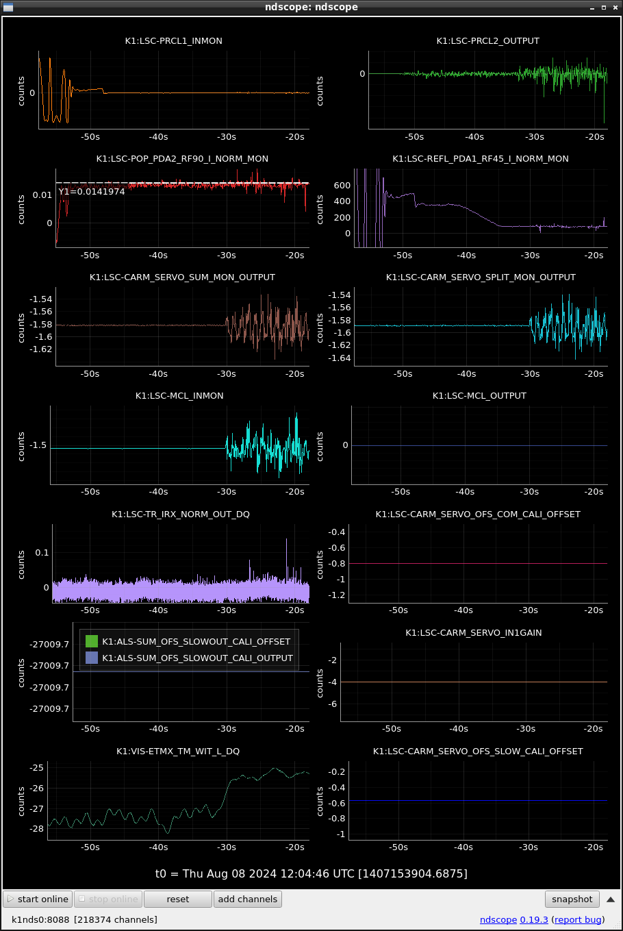623x931 pixels.
Task: Select the K1:LSC-CARM_SERVO_IN1GAIN plot title
Action: pyautogui.click(x=474, y=633)
